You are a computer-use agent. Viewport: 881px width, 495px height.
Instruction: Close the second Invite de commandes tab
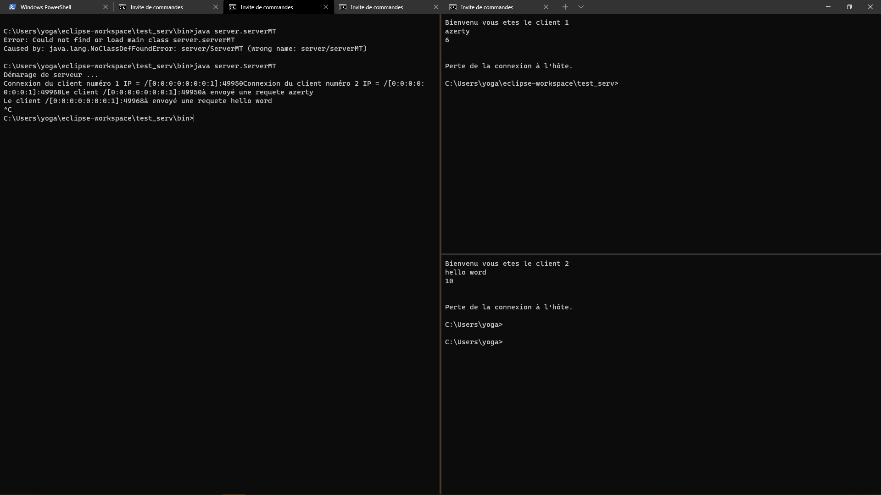point(216,7)
